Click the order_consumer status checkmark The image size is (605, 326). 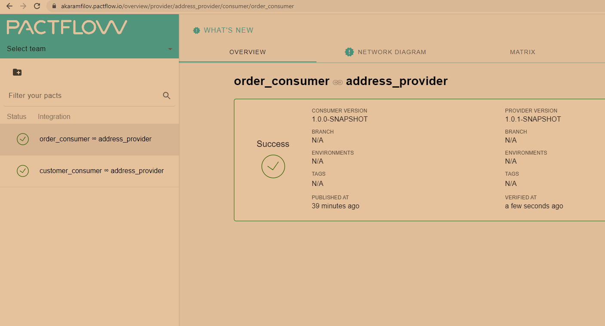[x=23, y=139]
